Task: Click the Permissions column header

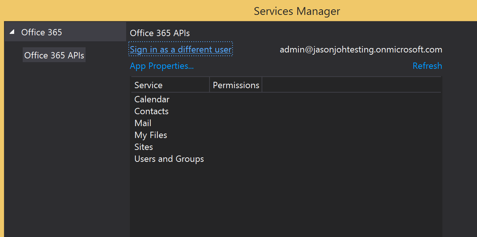Action: (x=236, y=85)
